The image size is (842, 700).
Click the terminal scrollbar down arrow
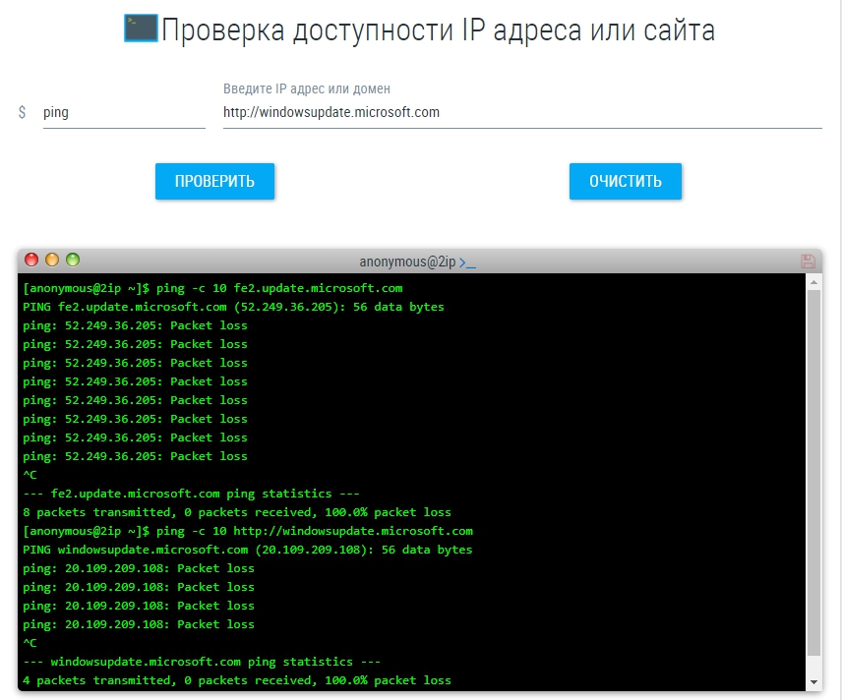pyautogui.click(x=814, y=682)
